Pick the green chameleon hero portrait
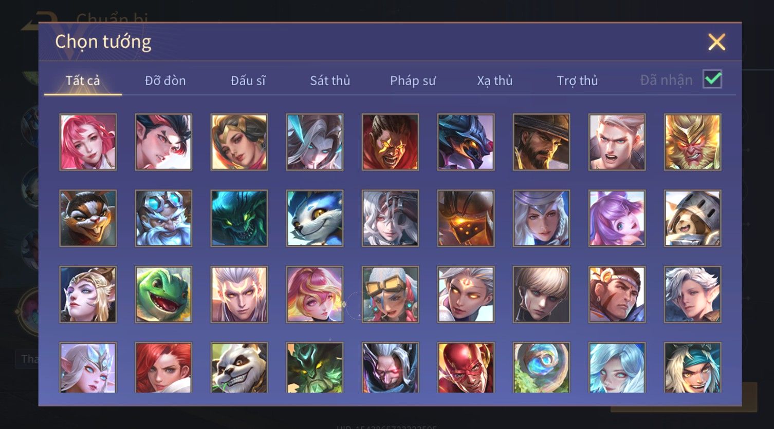774x429 pixels. pos(163,295)
